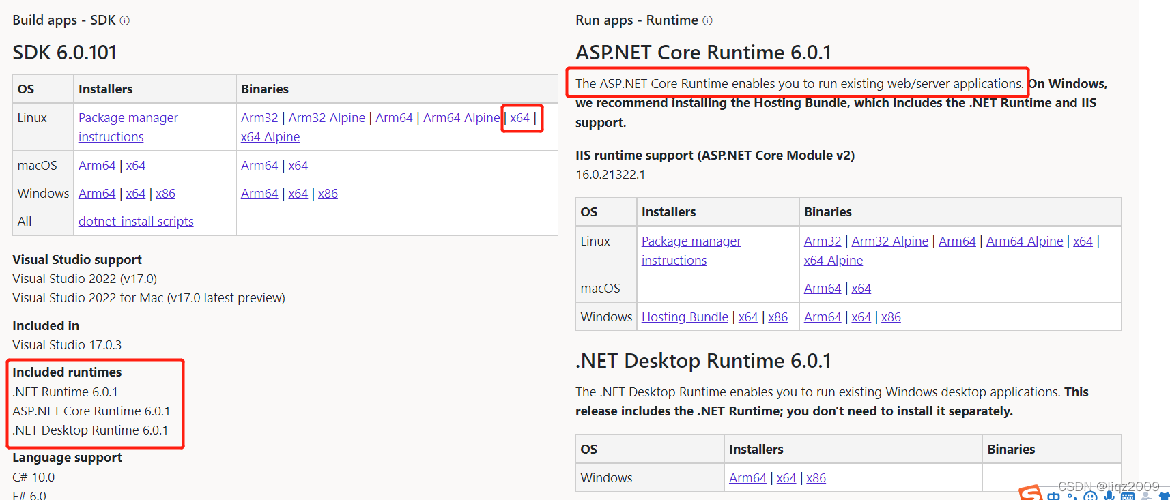
Task: Select the .NET Runtime 6.0.1 included runtime text
Action: (x=66, y=392)
